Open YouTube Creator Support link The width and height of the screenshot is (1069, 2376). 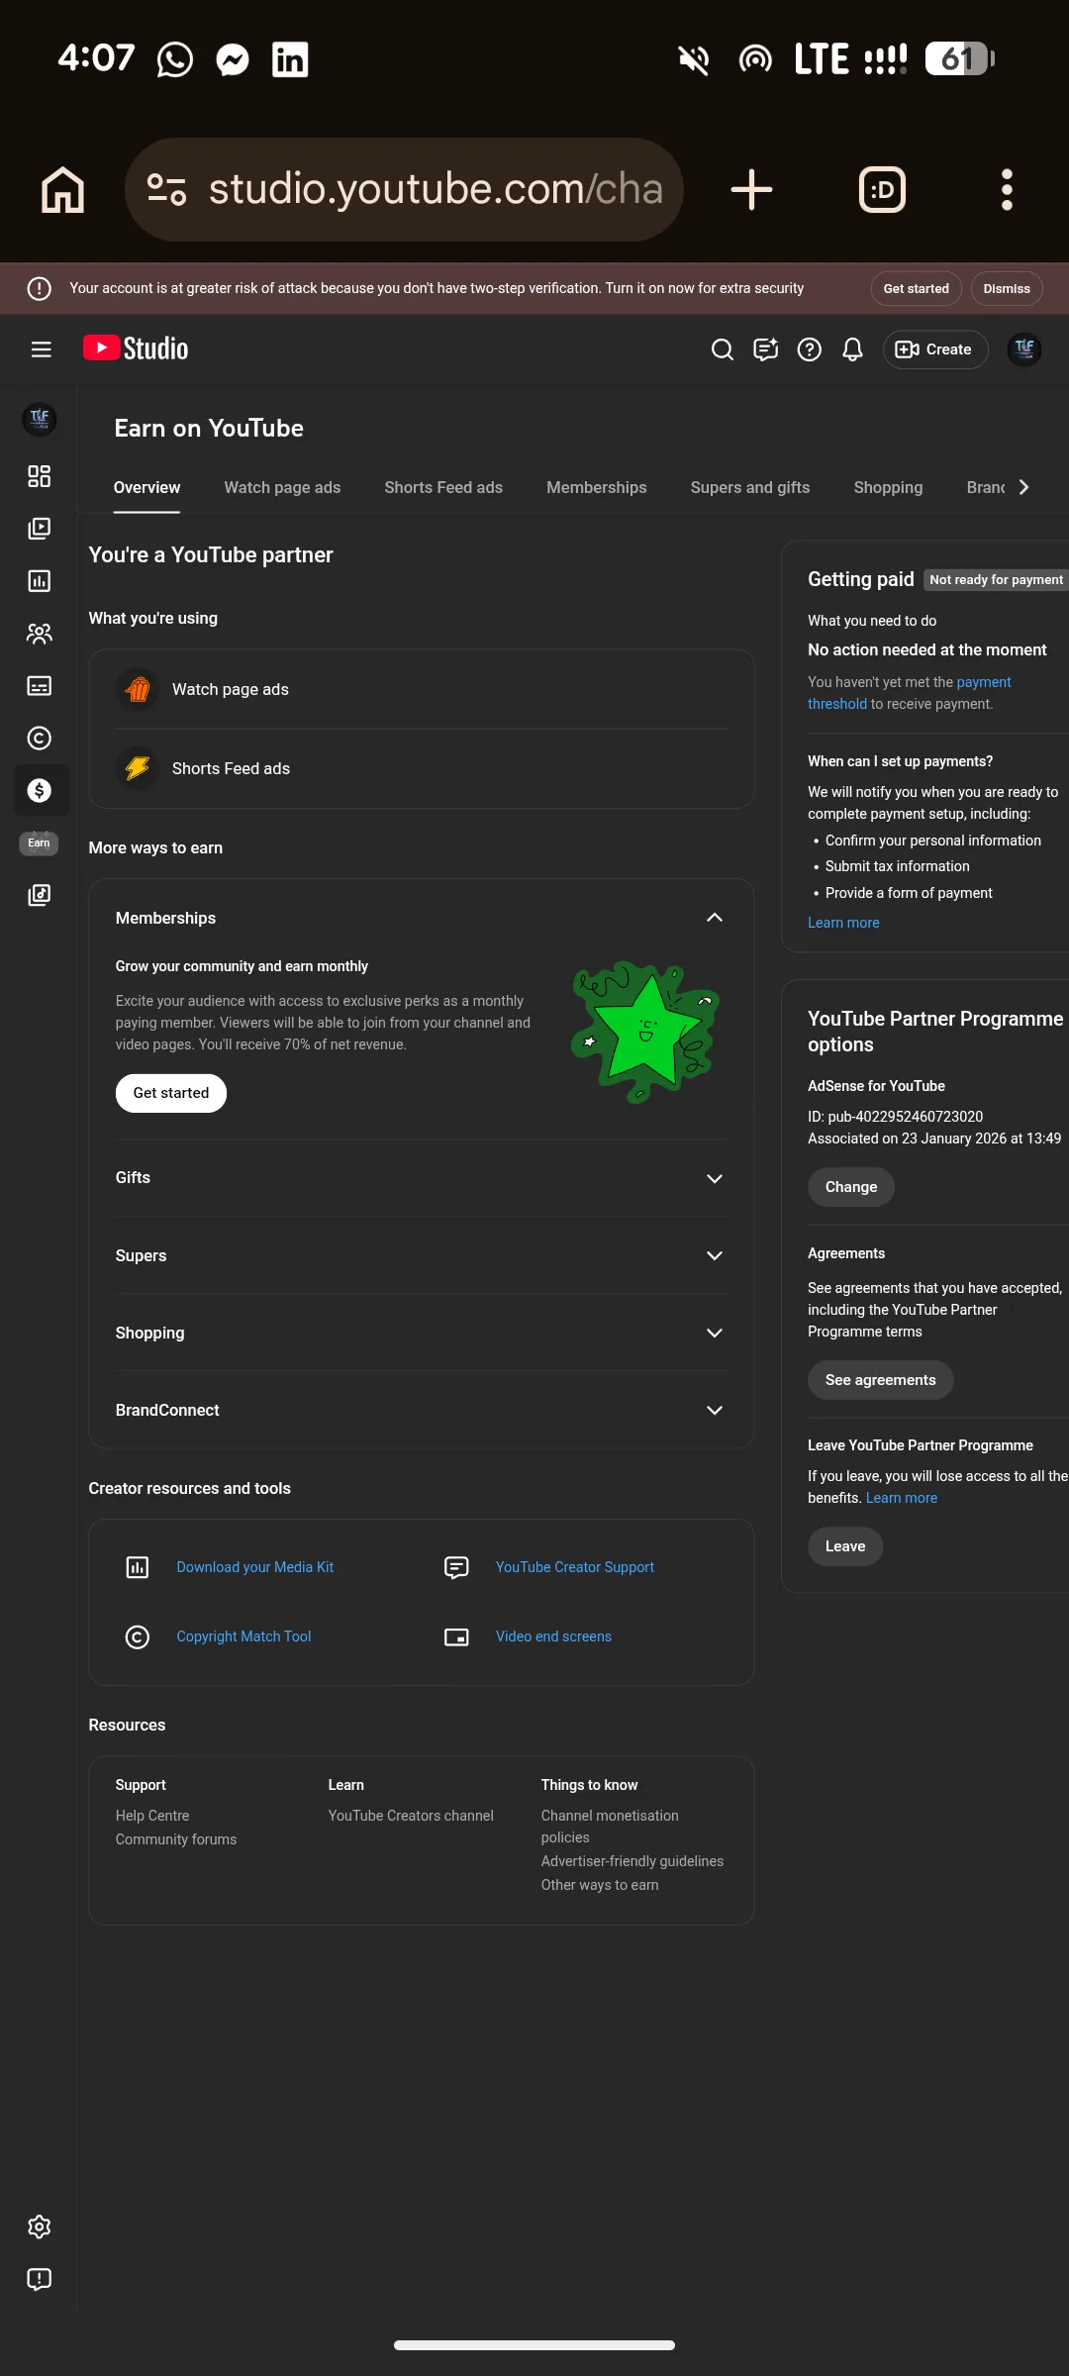point(575,1567)
